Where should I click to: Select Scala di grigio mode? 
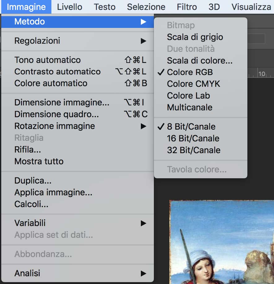click(201, 37)
